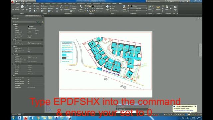Click the Leader tool
Screen dimensions: 213x120
click(73, 8)
